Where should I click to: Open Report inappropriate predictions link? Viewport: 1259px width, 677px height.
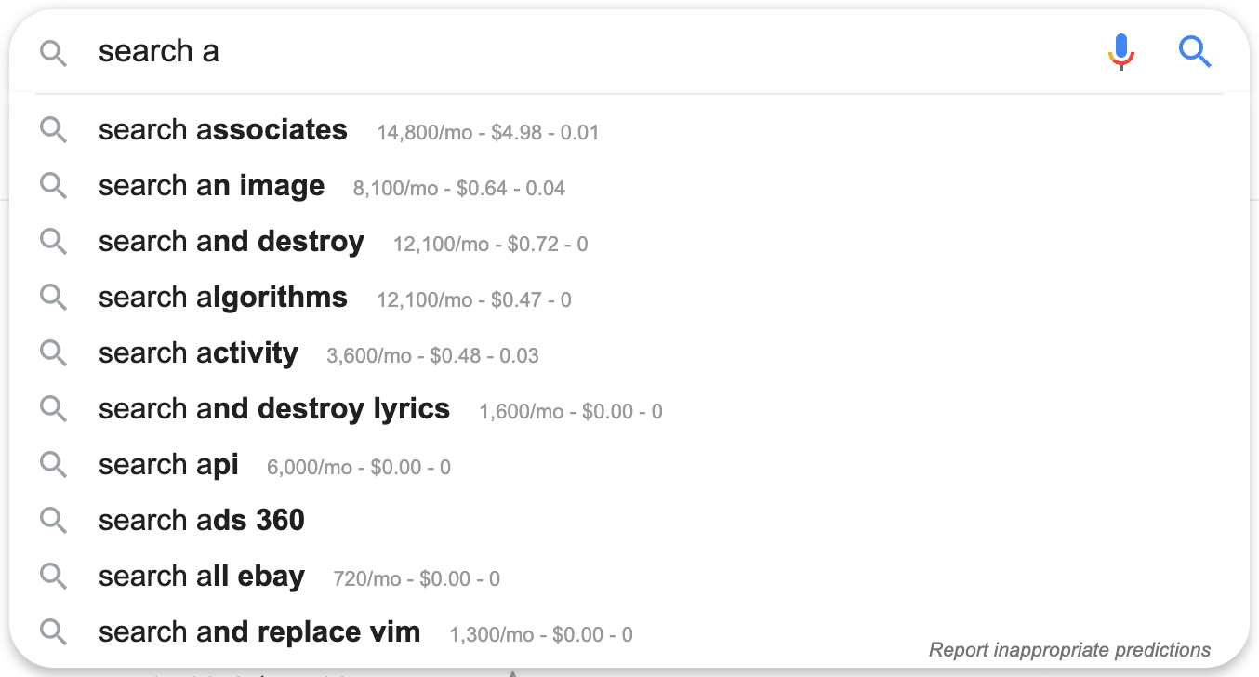[1070, 650]
